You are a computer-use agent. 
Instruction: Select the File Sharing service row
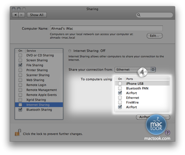coord(39,65)
